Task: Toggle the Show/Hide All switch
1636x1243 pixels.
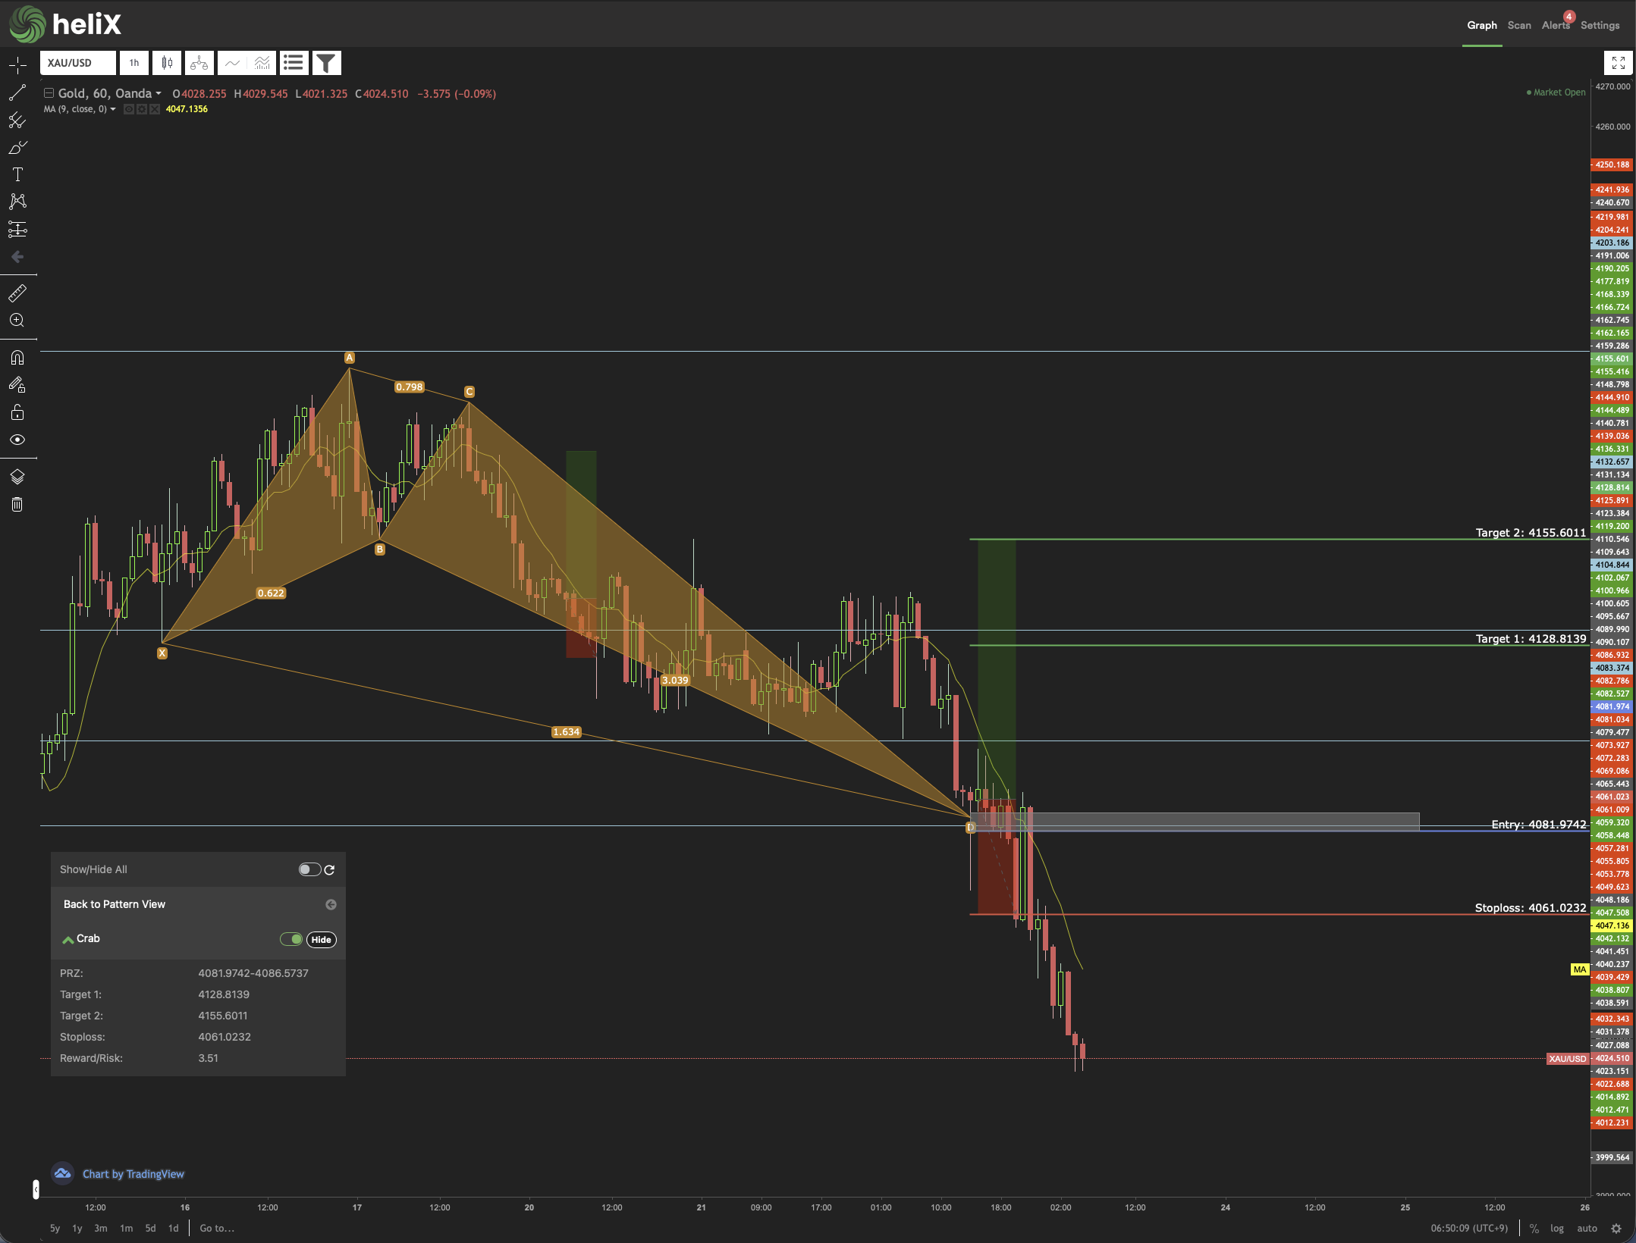Action: [309, 869]
